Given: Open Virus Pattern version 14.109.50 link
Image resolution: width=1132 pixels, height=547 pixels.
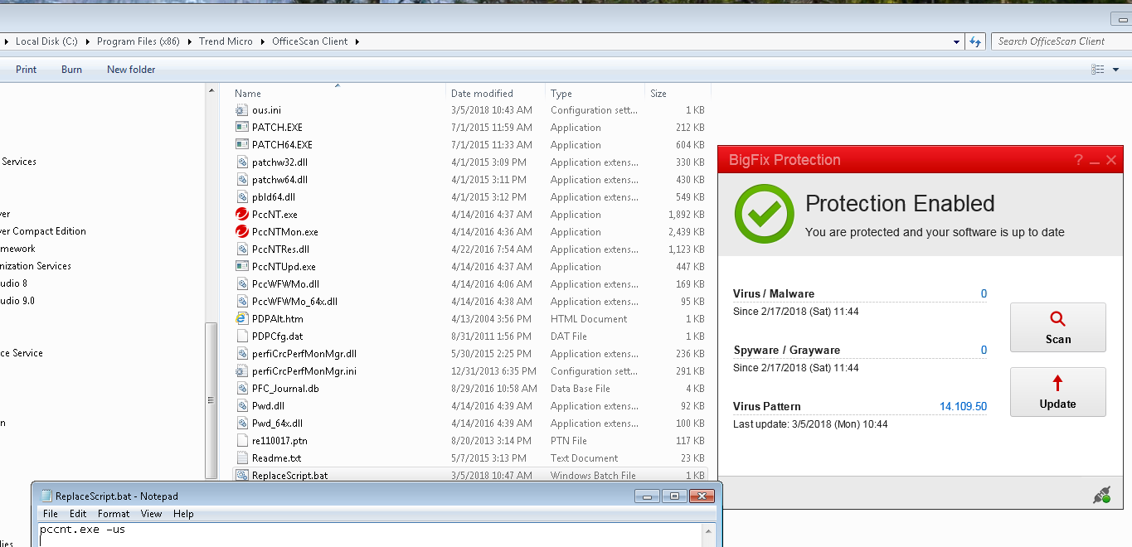Looking at the screenshot, I should click(x=963, y=406).
